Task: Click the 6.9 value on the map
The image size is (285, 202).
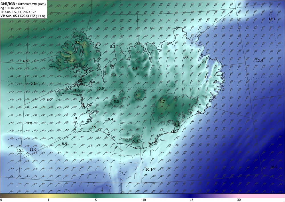Action: [26, 61]
